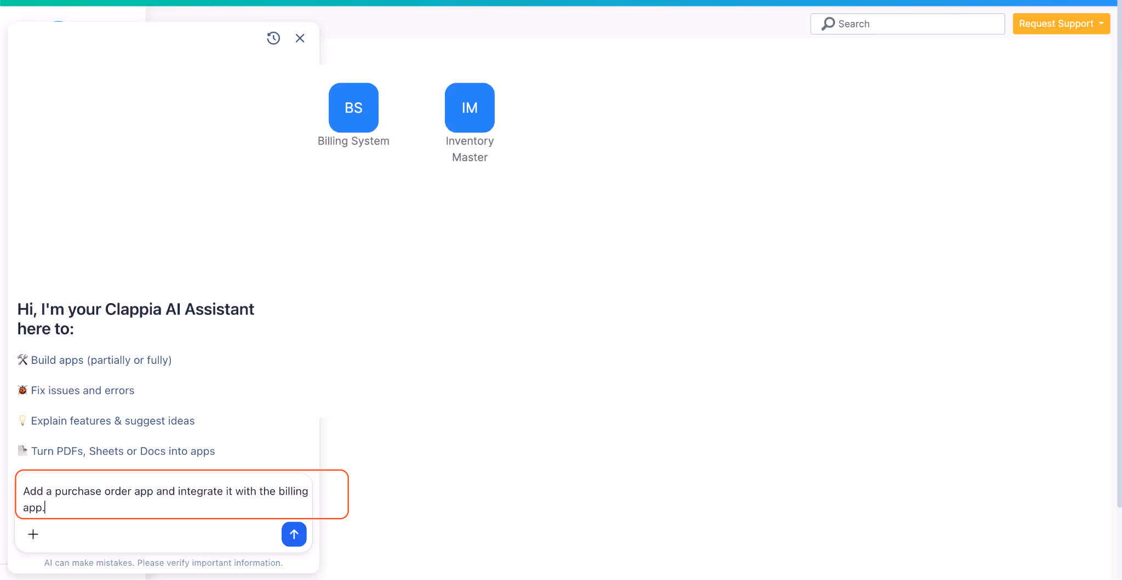Click the Billing System app label
The width and height of the screenshot is (1122, 580).
point(353,141)
